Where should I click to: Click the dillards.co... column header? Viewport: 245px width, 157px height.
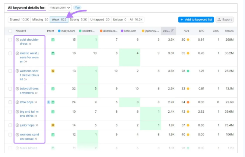[x=109, y=31]
